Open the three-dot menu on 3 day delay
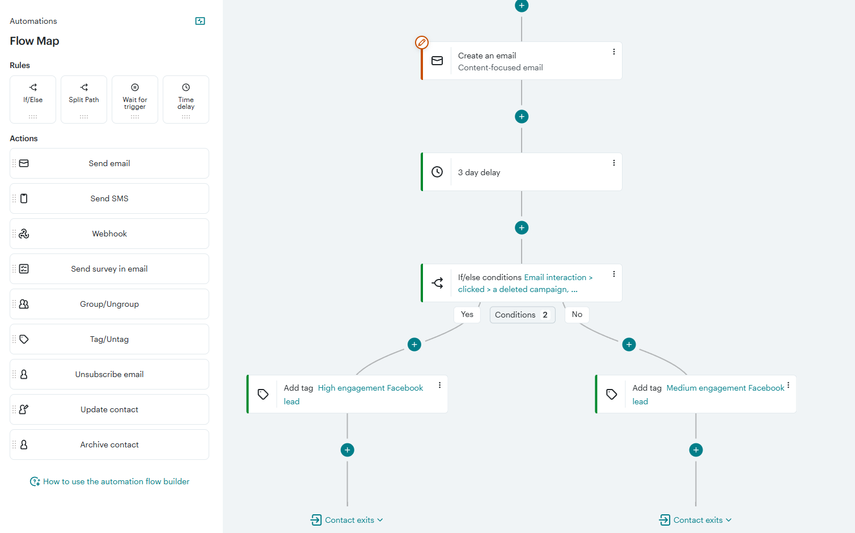The width and height of the screenshot is (855, 533). [x=613, y=163]
